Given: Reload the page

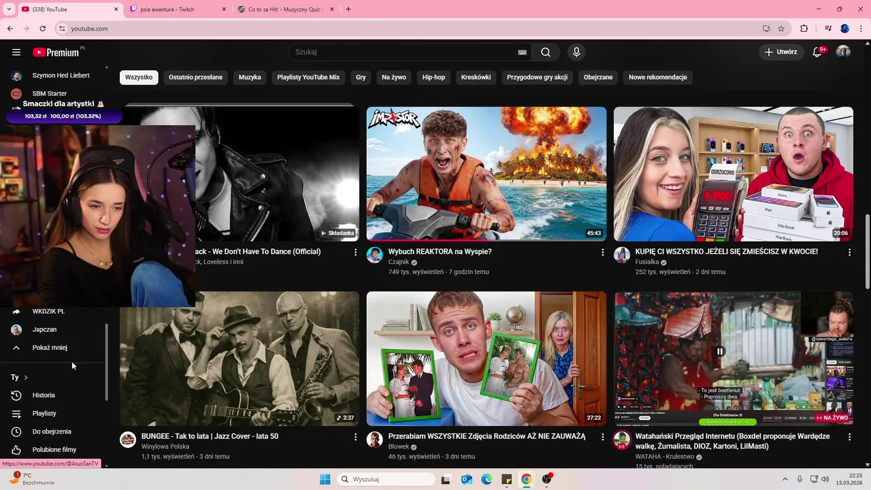Looking at the screenshot, I should point(42,29).
